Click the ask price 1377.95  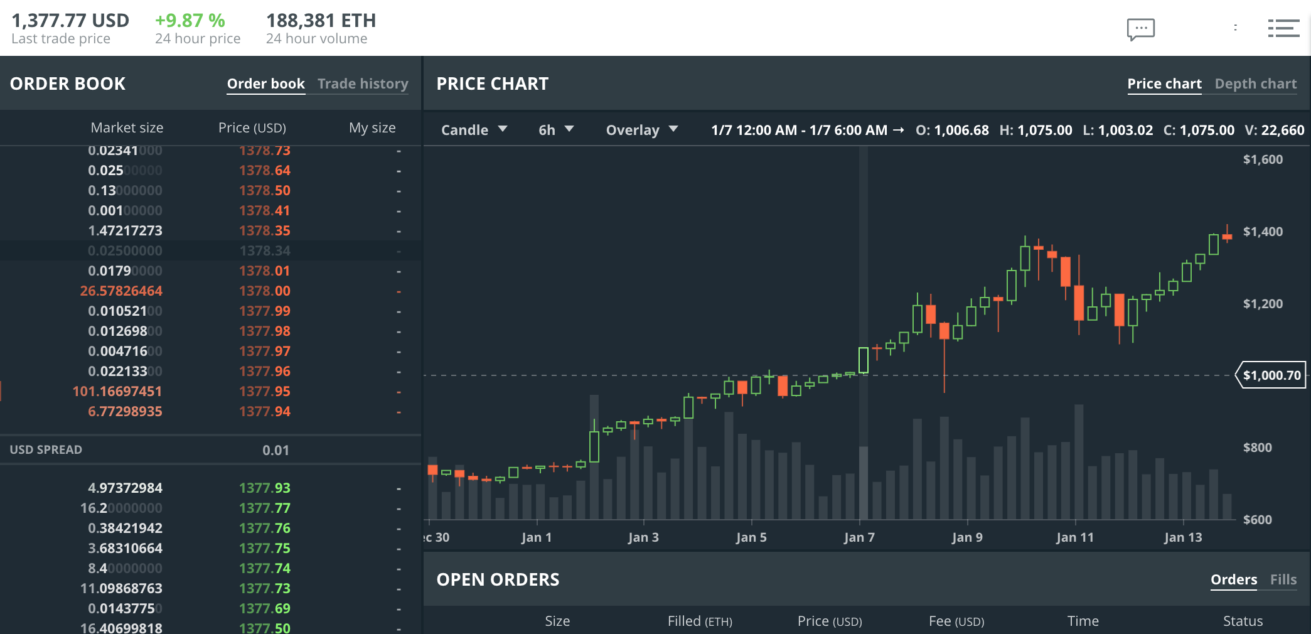[x=265, y=391]
